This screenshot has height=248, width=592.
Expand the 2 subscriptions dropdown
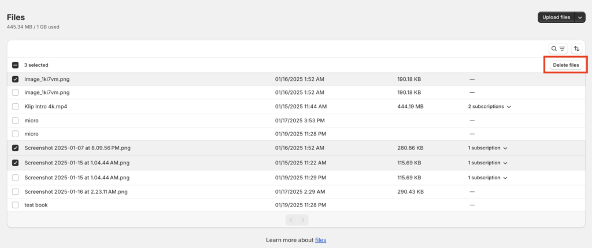pyautogui.click(x=489, y=107)
